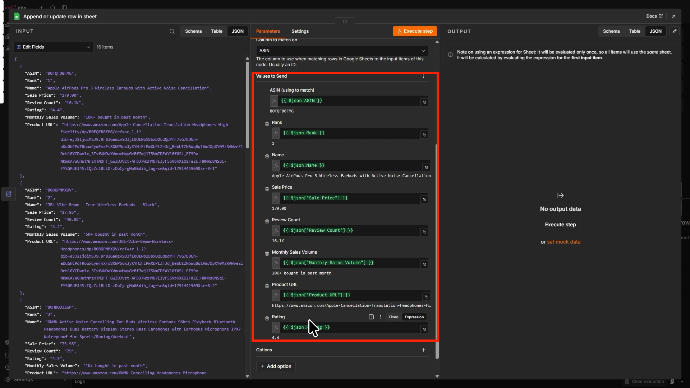The height and width of the screenshot is (388, 690).
Task: Click the Review Count expression field
Action: [x=350, y=230]
